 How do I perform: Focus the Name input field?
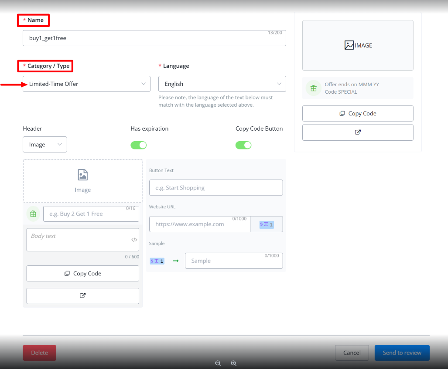coord(154,38)
